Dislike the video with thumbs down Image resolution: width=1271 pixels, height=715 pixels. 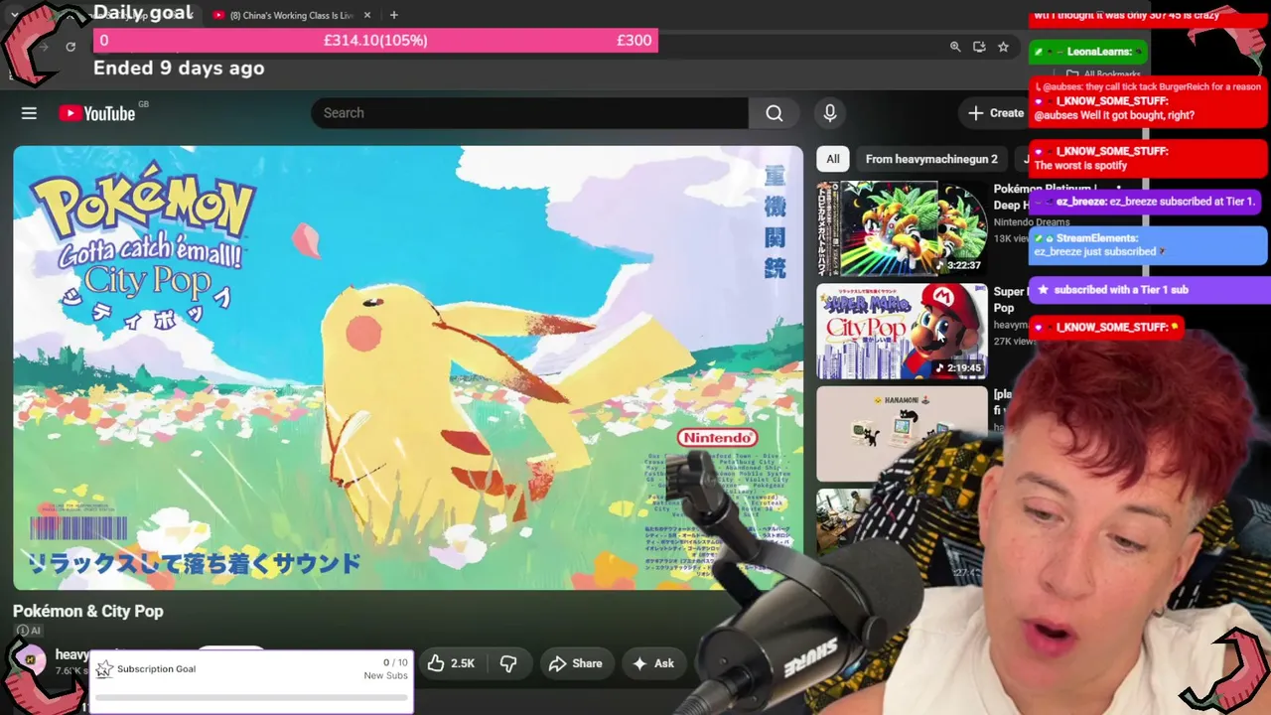pos(508,663)
